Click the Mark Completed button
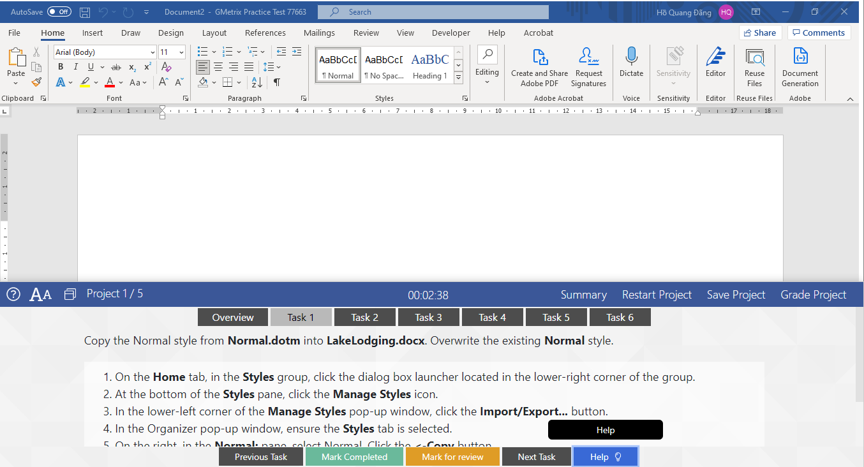The height and width of the screenshot is (467, 864). (354, 457)
